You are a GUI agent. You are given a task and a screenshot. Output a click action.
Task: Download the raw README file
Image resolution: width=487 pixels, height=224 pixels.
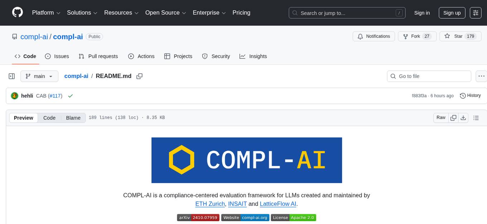[463, 117]
